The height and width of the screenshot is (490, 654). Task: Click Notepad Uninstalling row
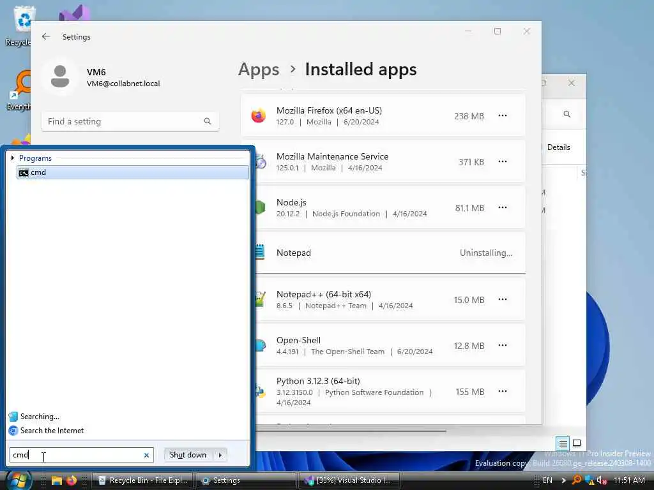pyautogui.click(x=383, y=253)
